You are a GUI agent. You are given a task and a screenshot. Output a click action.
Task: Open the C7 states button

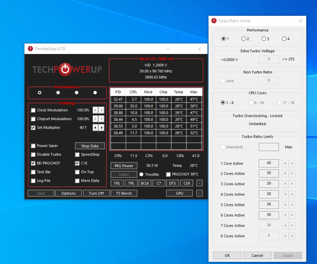coord(159,183)
